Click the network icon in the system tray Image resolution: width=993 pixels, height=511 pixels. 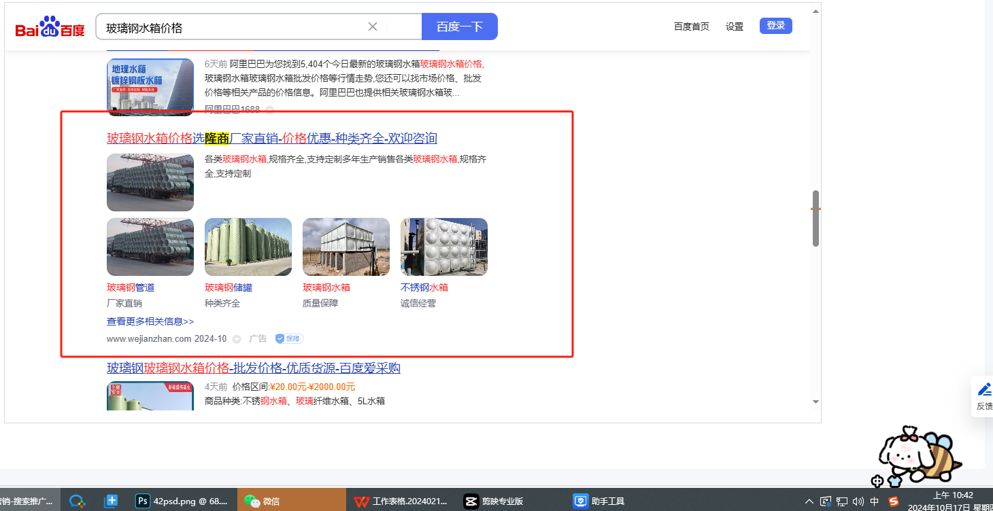842,501
